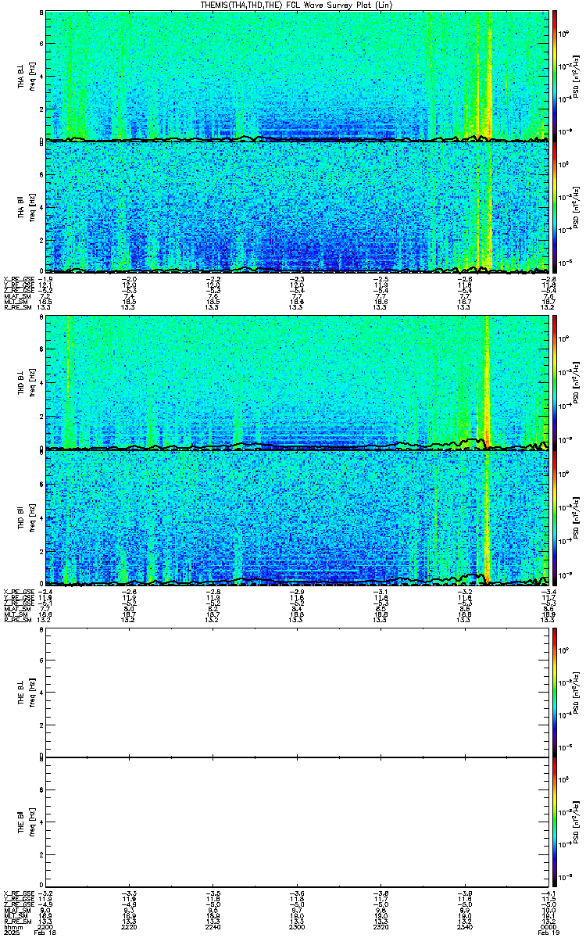Click the THA B⊥ PSD color bar
Image resolution: width=586 pixels, height=938 pixels.
555,76
